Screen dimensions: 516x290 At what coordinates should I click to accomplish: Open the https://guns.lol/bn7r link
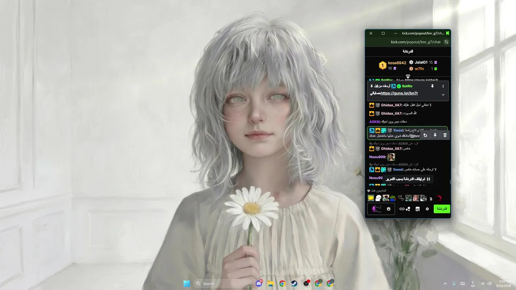click(x=399, y=93)
